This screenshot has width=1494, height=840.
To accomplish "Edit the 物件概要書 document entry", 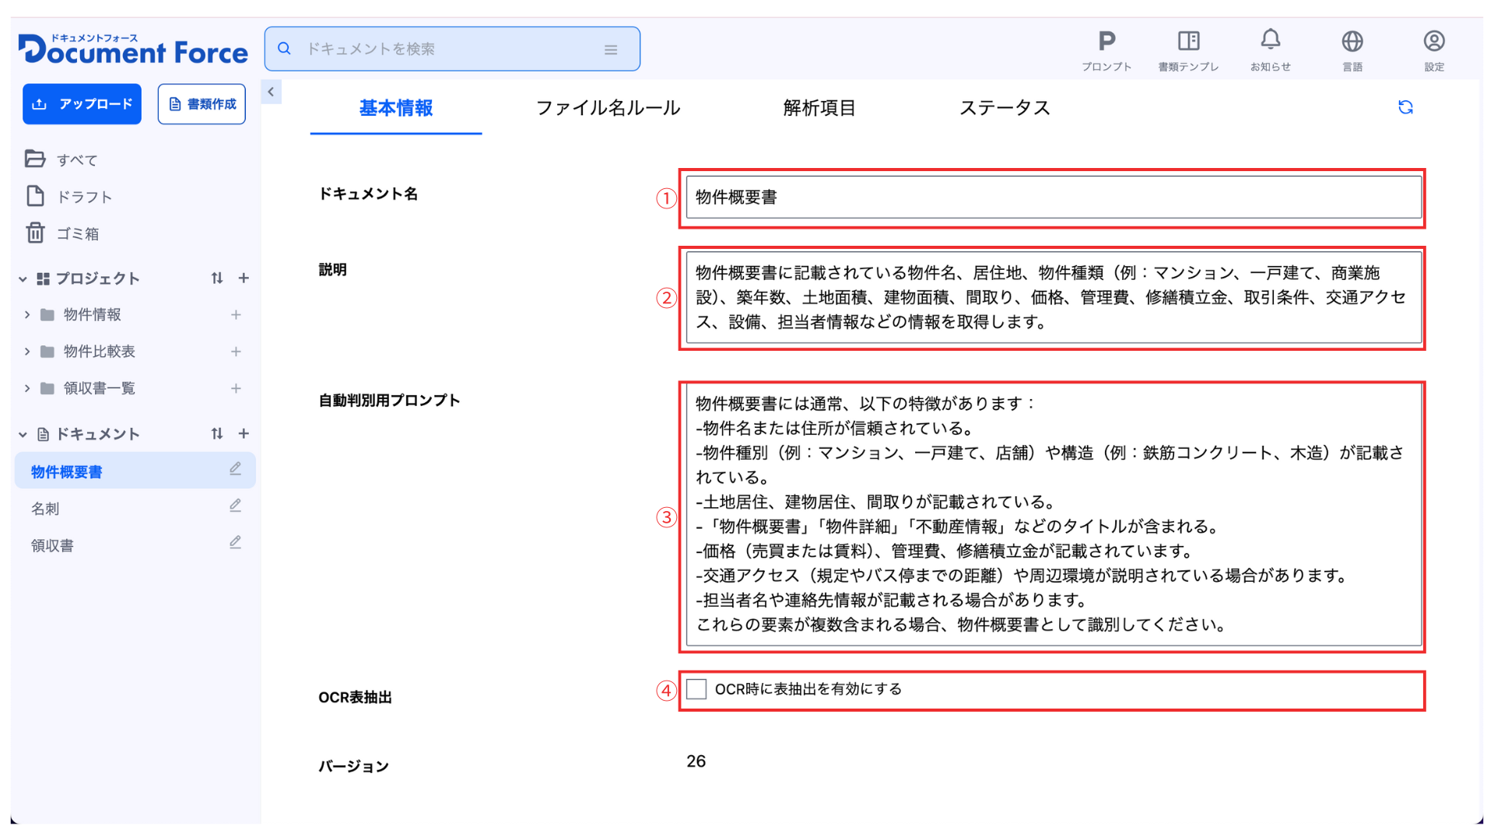I will pos(235,469).
